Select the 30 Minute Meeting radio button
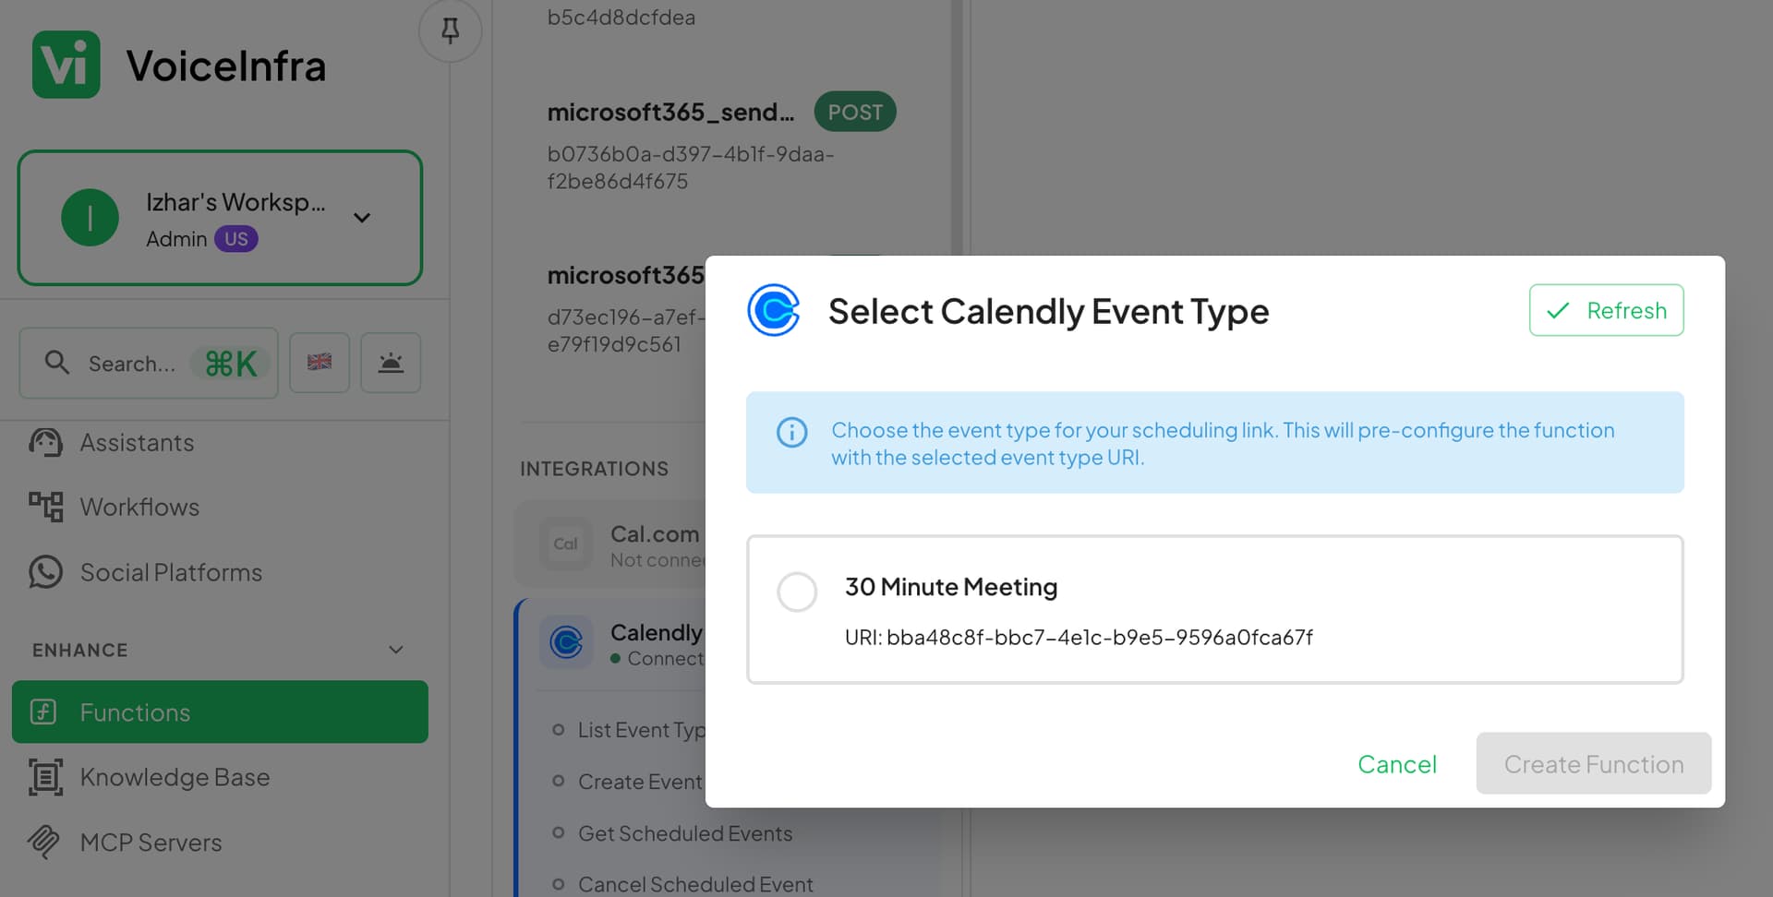The height and width of the screenshot is (897, 1773). [797, 592]
